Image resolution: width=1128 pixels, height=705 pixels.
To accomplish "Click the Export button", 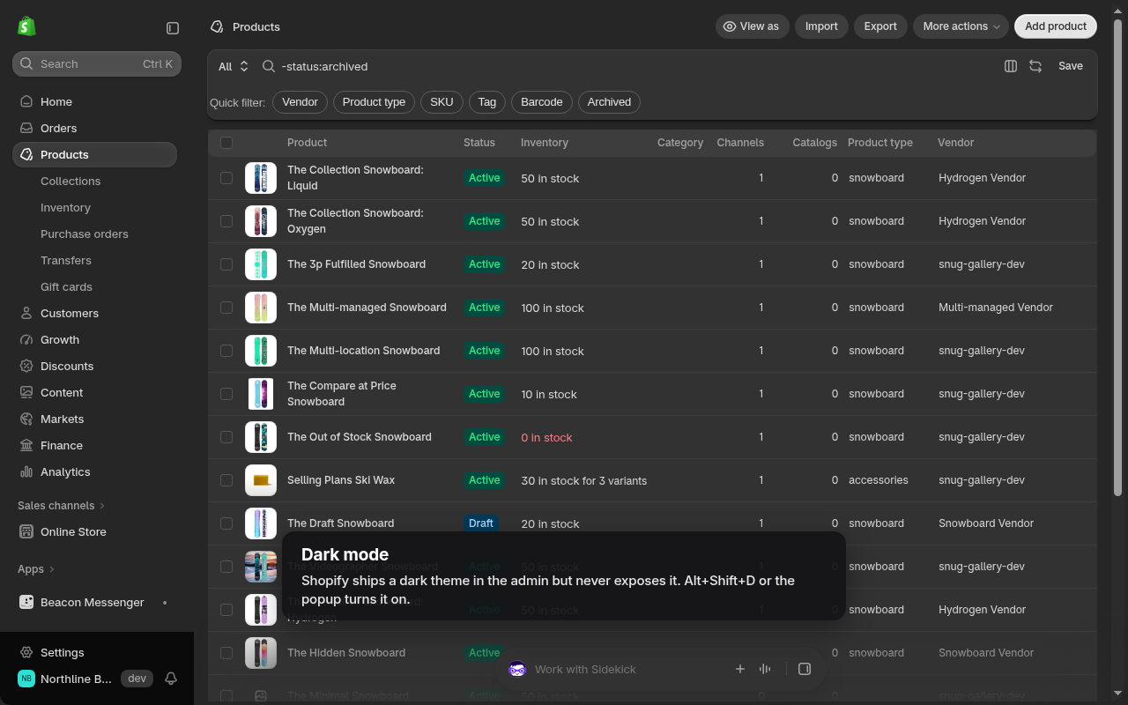I will pyautogui.click(x=880, y=26).
